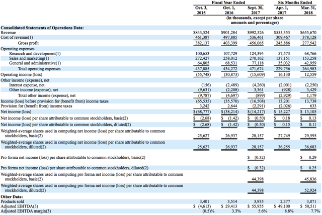The width and height of the screenshot is (322, 215).
Task: Click basic weighted-average shares 29,595
Action: pyautogui.click(x=310, y=136)
